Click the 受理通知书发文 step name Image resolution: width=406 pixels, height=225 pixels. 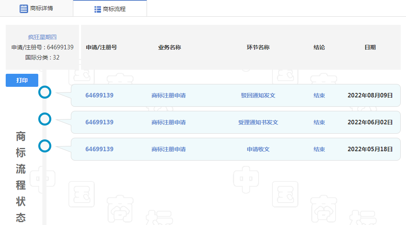click(x=258, y=122)
